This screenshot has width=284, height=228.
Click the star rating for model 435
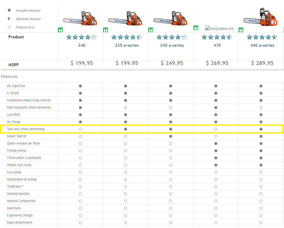(217, 37)
